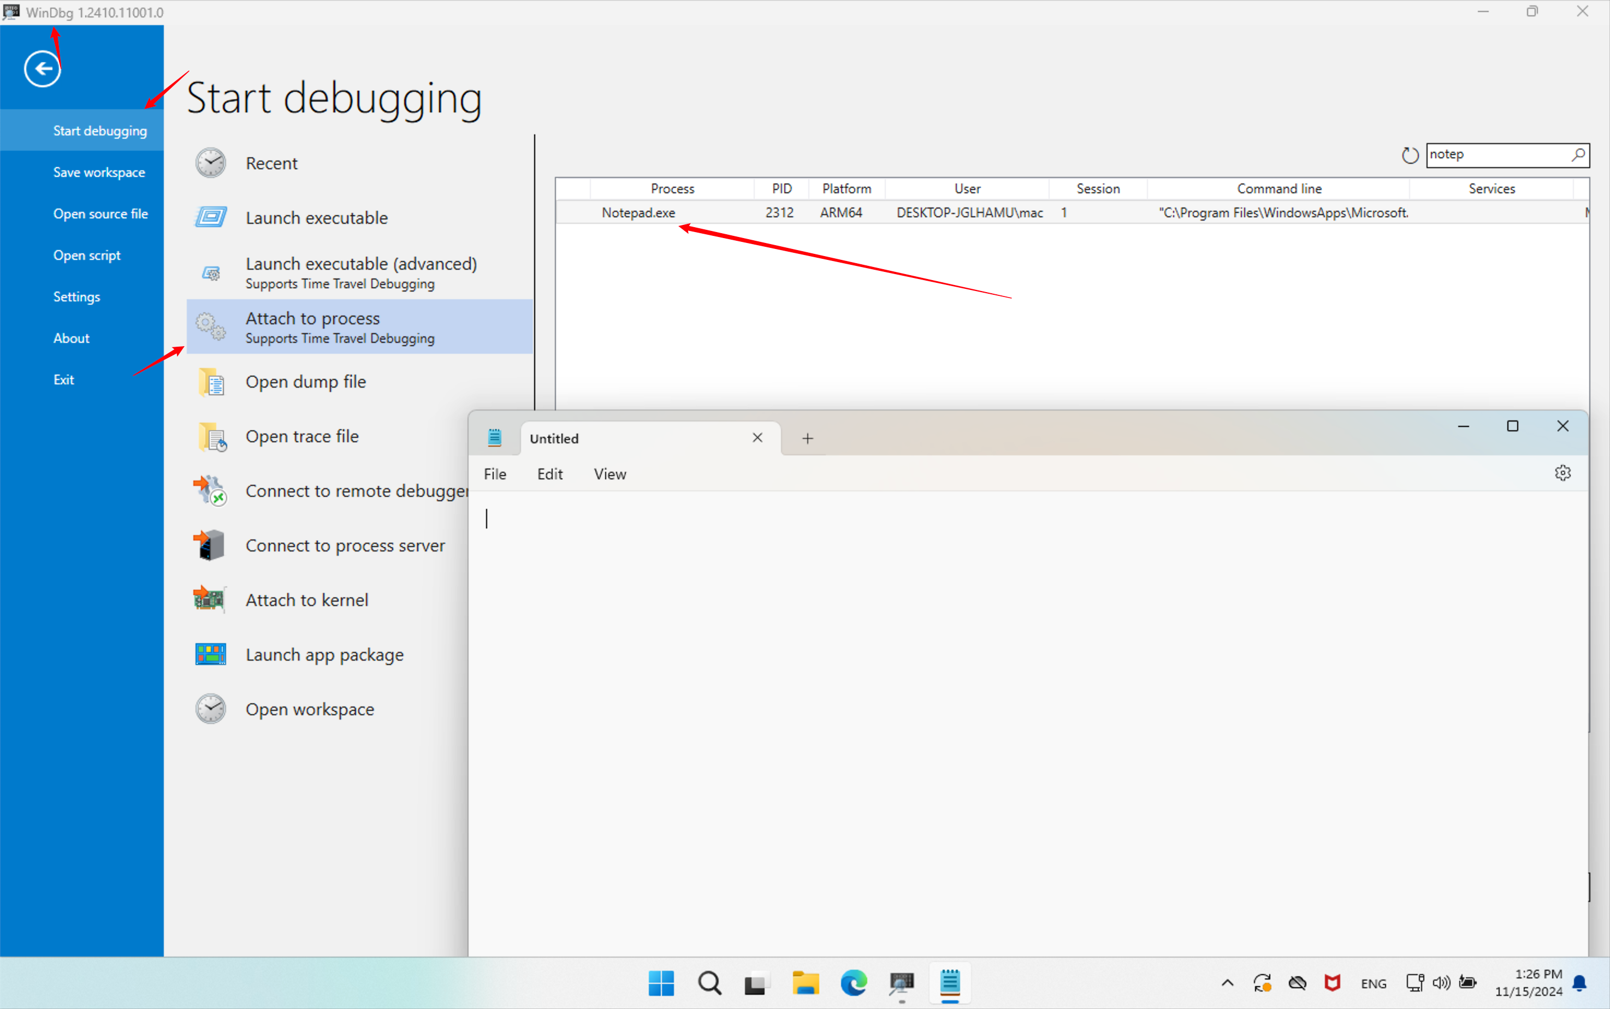The image size is (1610, 1009).
Task: Refresh the process list
Action: coord(1409,156)
